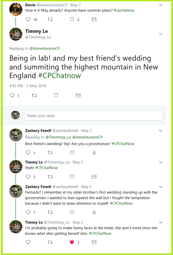The image size is (173, 255).
Task: Open options chevron on Zachary's groomsman question tweet
Action: tap(161, 131)
